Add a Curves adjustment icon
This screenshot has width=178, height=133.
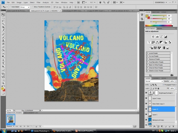(x=161, y=37)
